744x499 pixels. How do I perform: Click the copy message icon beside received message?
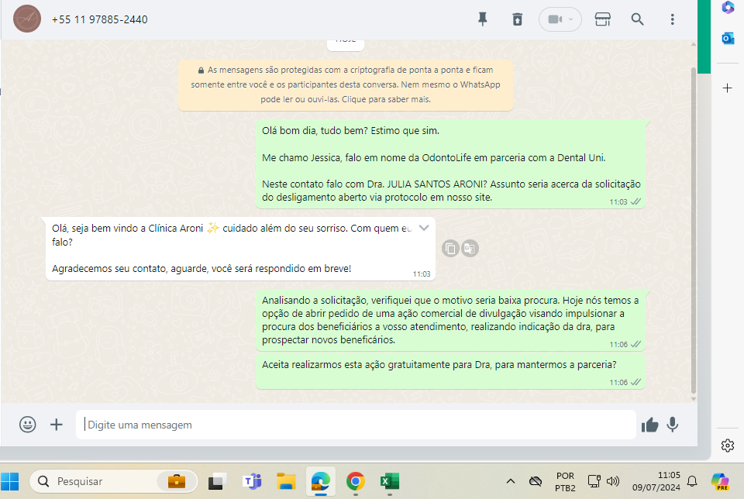coord(450,248)
